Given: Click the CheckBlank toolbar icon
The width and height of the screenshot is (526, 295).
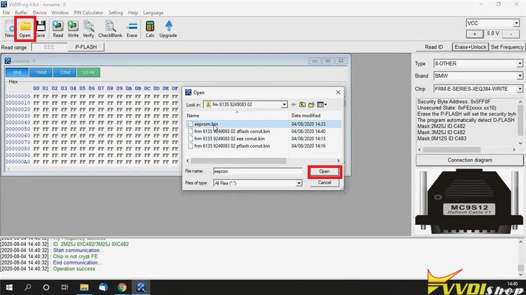Looking at the screenshot, I should point(110,28).
